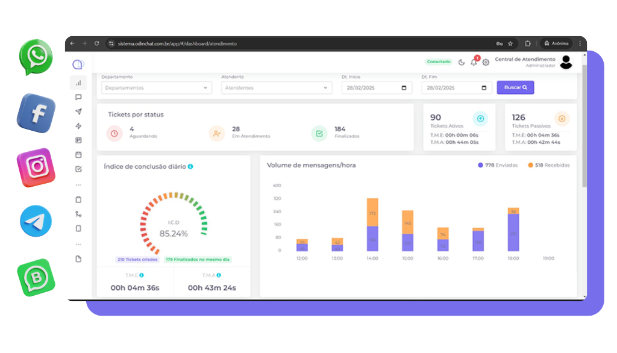Image resolution: width=617 pixels, height=353 pixels.
Task: Click the Em Atendimento person icon
Action: (217, 133)
